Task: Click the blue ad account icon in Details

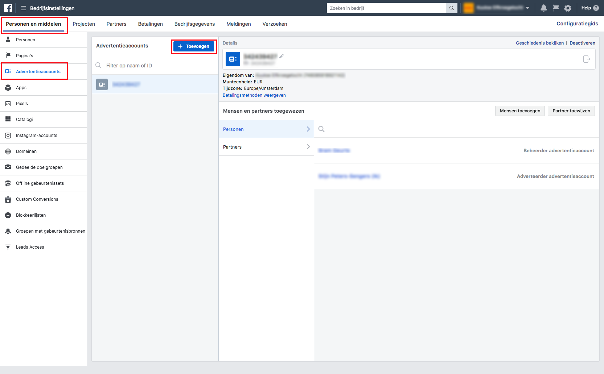Action: click(x=233, y=59)
